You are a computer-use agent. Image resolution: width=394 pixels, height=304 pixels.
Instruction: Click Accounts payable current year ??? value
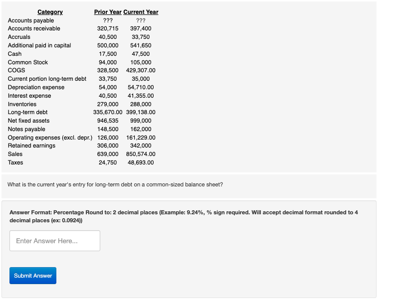141,20
